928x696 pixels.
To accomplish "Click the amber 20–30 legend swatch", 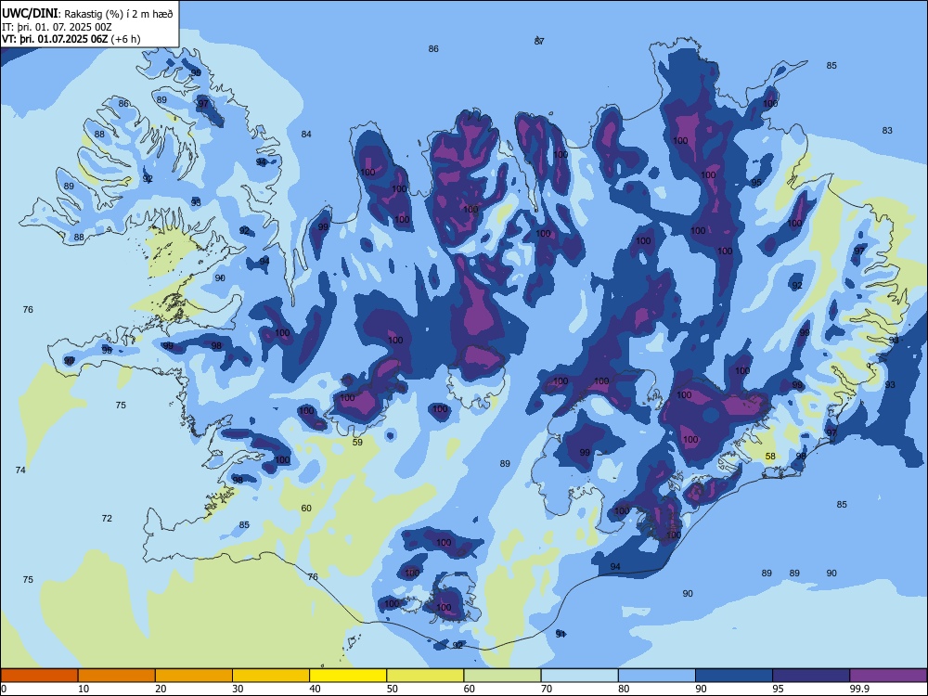I will (x=194, y=676).
